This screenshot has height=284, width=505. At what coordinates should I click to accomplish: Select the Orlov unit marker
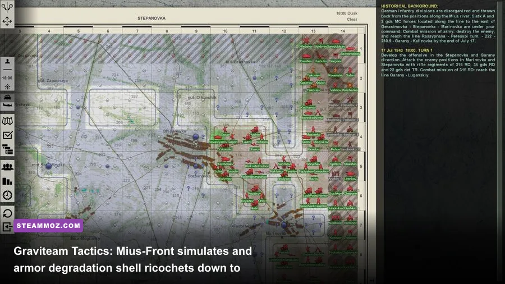click(x=262, y=197)
